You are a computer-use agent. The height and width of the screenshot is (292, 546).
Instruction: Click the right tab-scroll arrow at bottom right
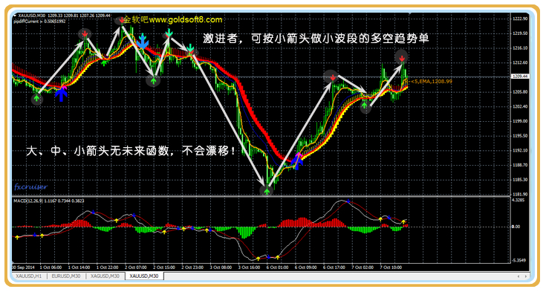click(525, 276)
